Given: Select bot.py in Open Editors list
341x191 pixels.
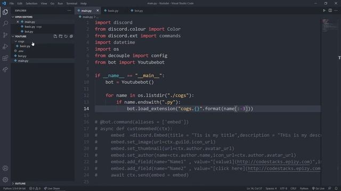Looking at the screenshot, I should [29, 32].
